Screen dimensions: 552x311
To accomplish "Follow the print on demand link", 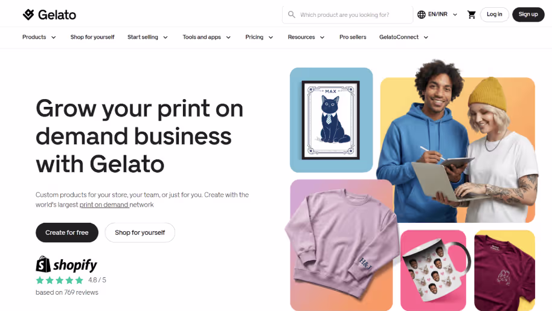I will (104, 205).
